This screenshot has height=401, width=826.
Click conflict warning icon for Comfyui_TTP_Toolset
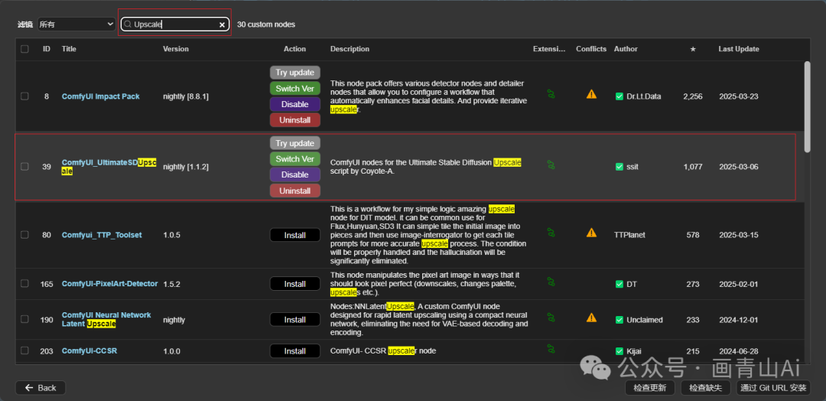591,233
